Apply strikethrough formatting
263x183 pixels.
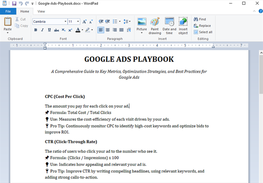[56, 30]
